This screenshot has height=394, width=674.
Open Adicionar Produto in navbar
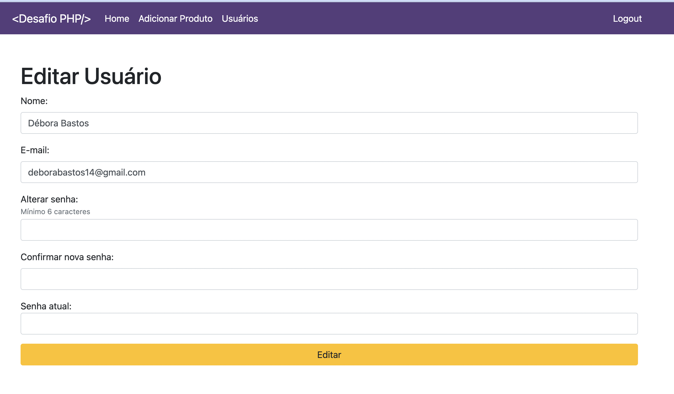[x=175, y=19]
